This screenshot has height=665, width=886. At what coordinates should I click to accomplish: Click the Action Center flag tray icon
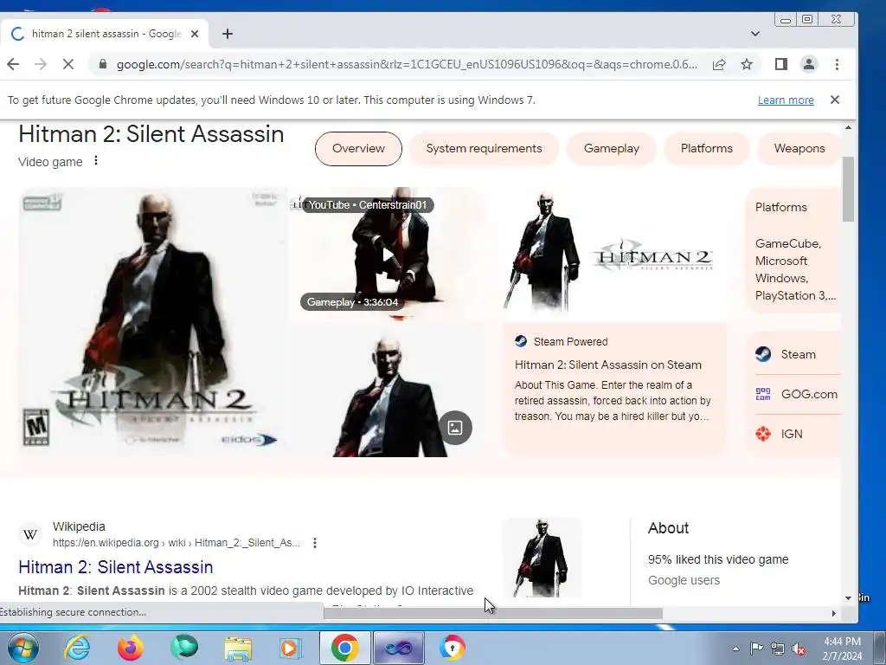pyautogui.click(x=756, y=649)
